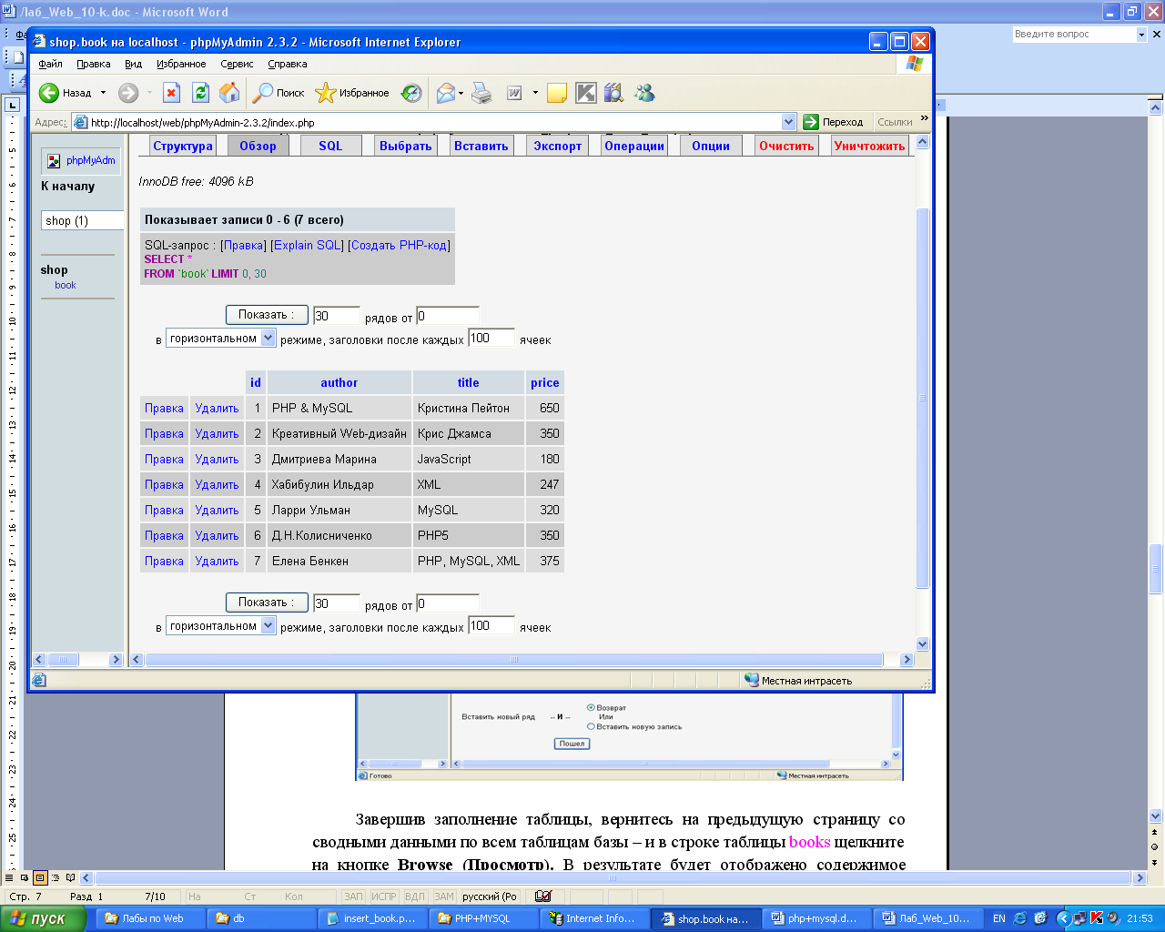
Task: Click the Print page icon
Action: (x=481, y=93)
